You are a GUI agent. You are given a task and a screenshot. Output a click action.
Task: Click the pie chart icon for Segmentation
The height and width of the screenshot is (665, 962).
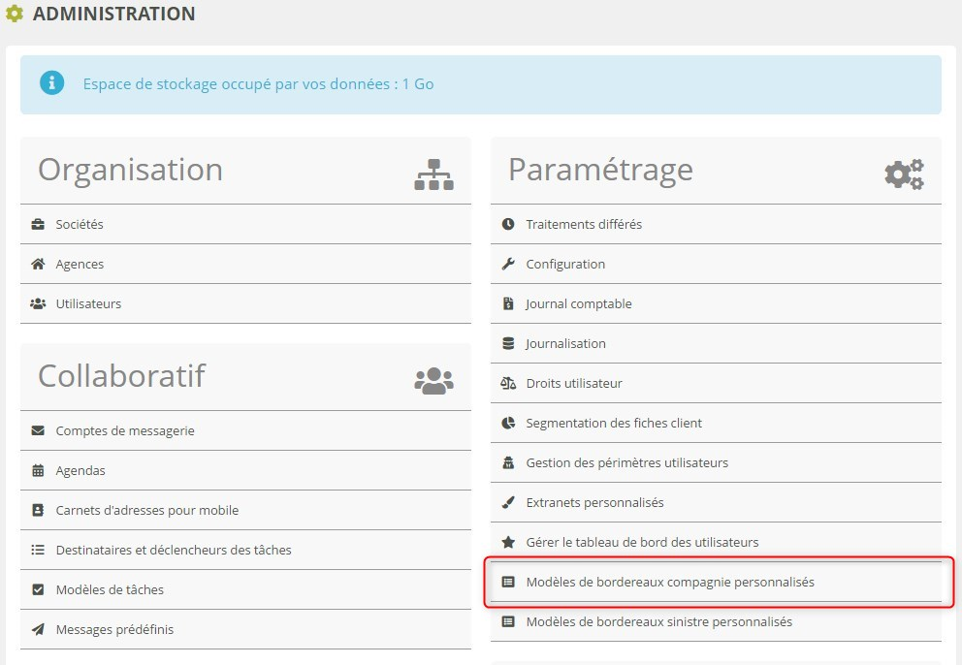[508, 423]
